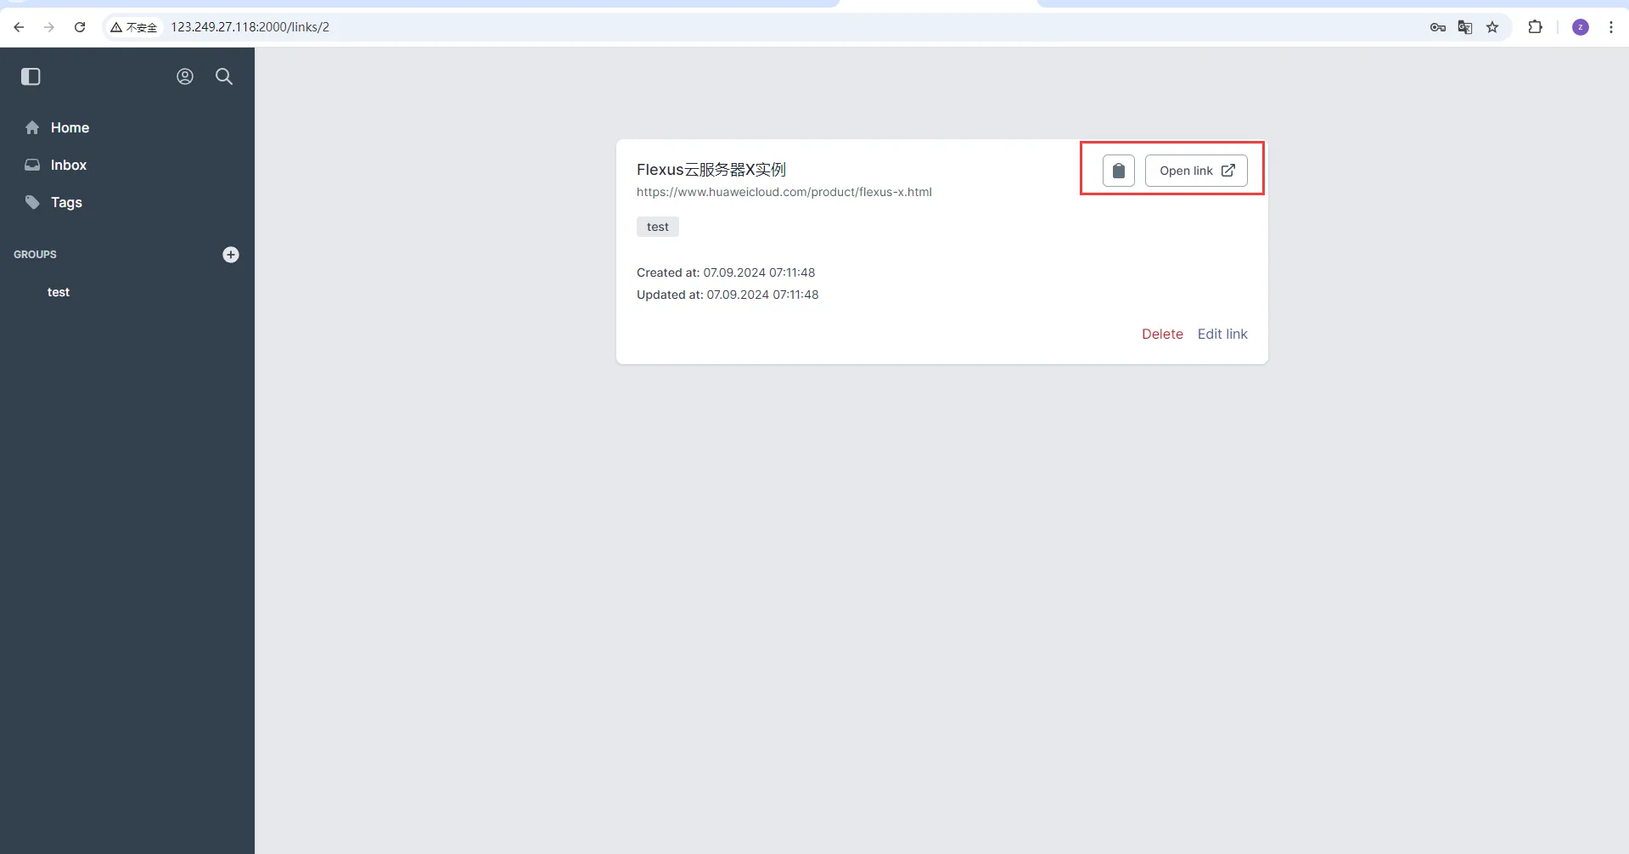Image resolution: width=1629 pixels, height=854 pixels.
Task: Delete this link
Action: (1162, 334)
